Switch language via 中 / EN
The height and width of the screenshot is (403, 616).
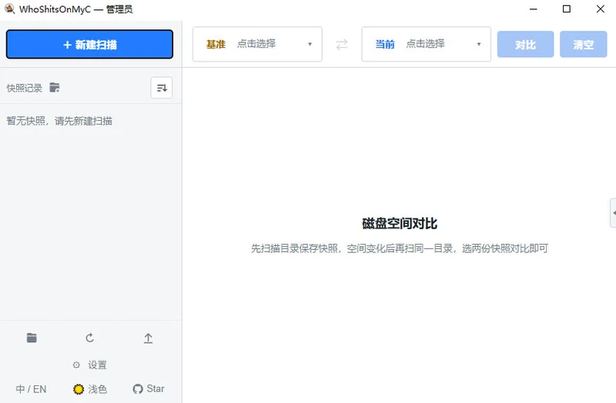[31, 389]
